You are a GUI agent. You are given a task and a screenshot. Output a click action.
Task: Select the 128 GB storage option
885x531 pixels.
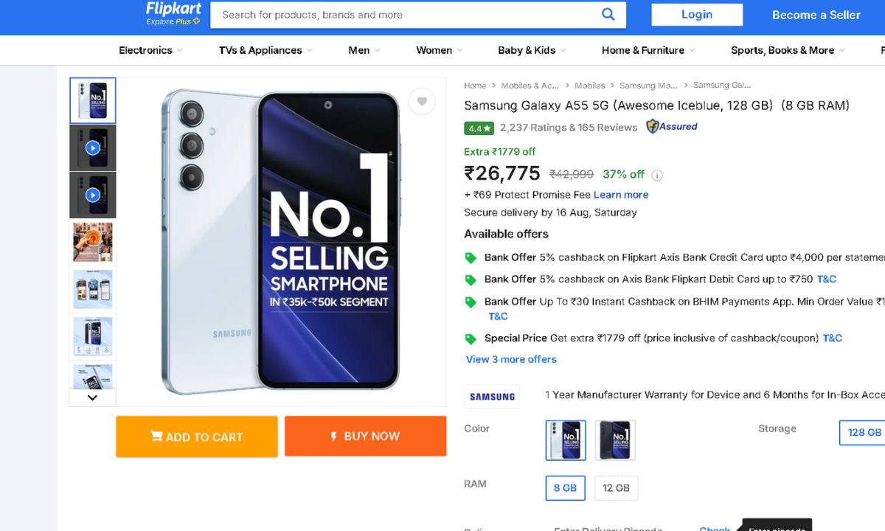(864, 433)
